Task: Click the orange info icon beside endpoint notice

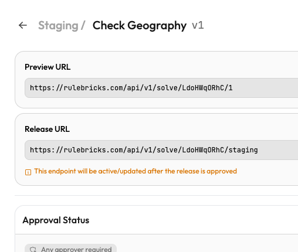Action: pos(28,172)
